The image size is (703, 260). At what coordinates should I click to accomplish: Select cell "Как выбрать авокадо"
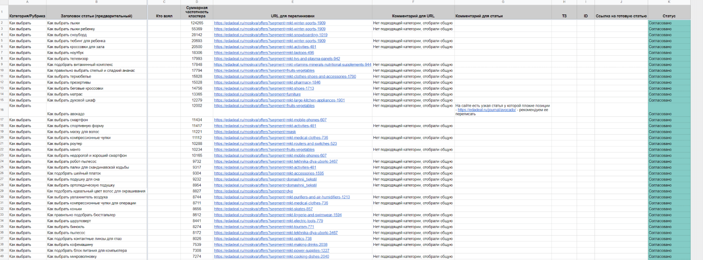(66, 114)
